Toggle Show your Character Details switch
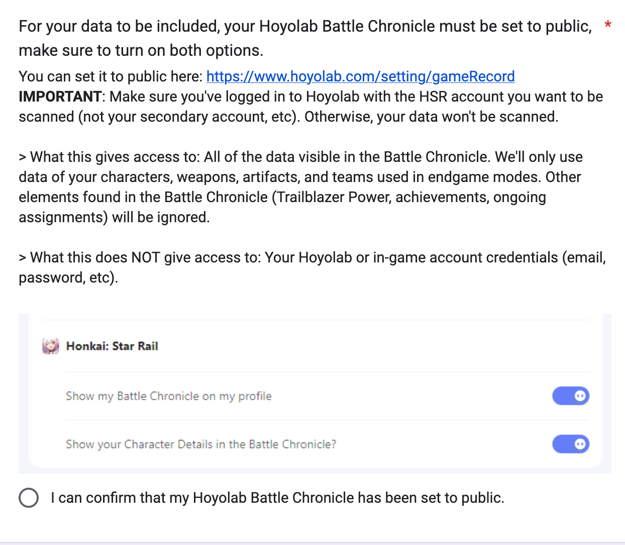Screen dimensions: 625x545 click(570, 444)
